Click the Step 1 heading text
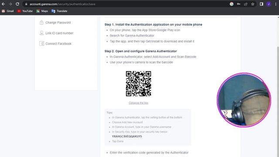This screenshot has width=279, height=157. tap(153, 24)
